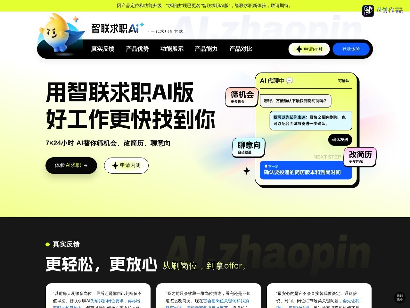Click the 改简历 更多匹配 tag
410x308 pixels.
(x=360, y=157)
